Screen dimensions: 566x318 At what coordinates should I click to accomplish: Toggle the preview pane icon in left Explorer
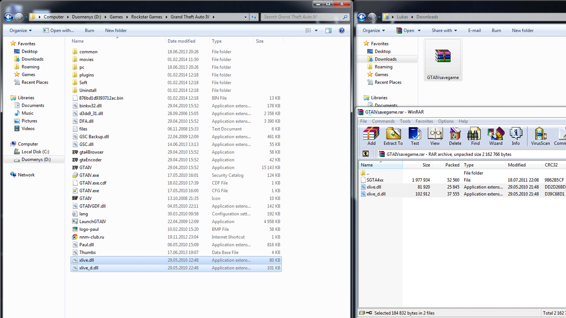point(328,30)
